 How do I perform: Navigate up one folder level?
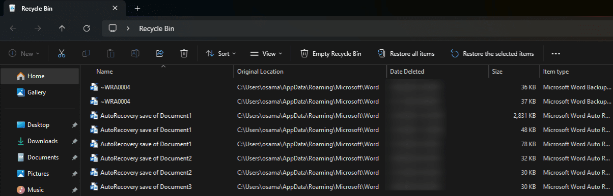pyautogui.click(x=62, y=28)
